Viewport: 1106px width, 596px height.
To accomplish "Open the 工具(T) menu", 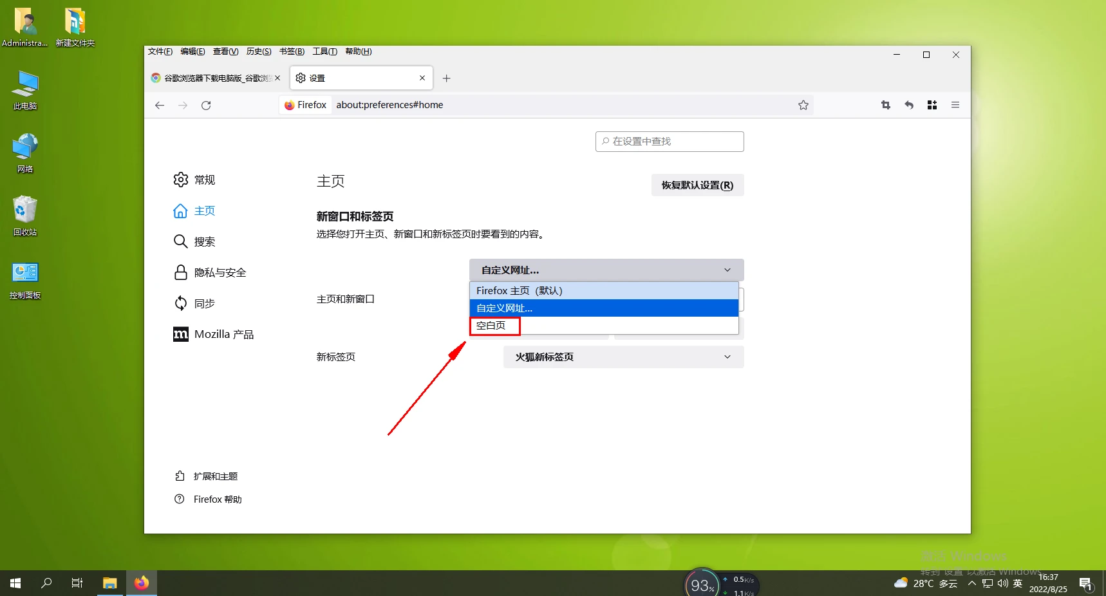I will tap(324, 51).
